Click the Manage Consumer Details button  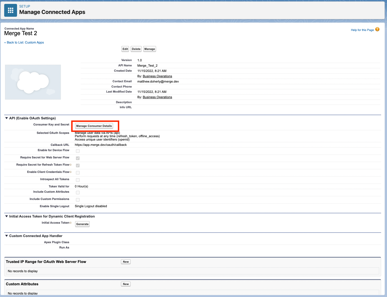94,126
